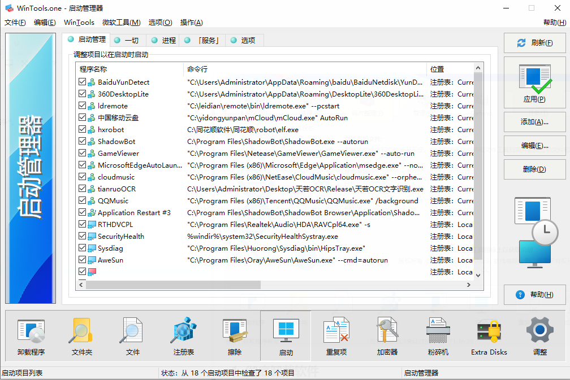The width and height of the screenshot is (570, 380).
Task: Uncheck the AweSun startup entry
Action: point(83,260)
